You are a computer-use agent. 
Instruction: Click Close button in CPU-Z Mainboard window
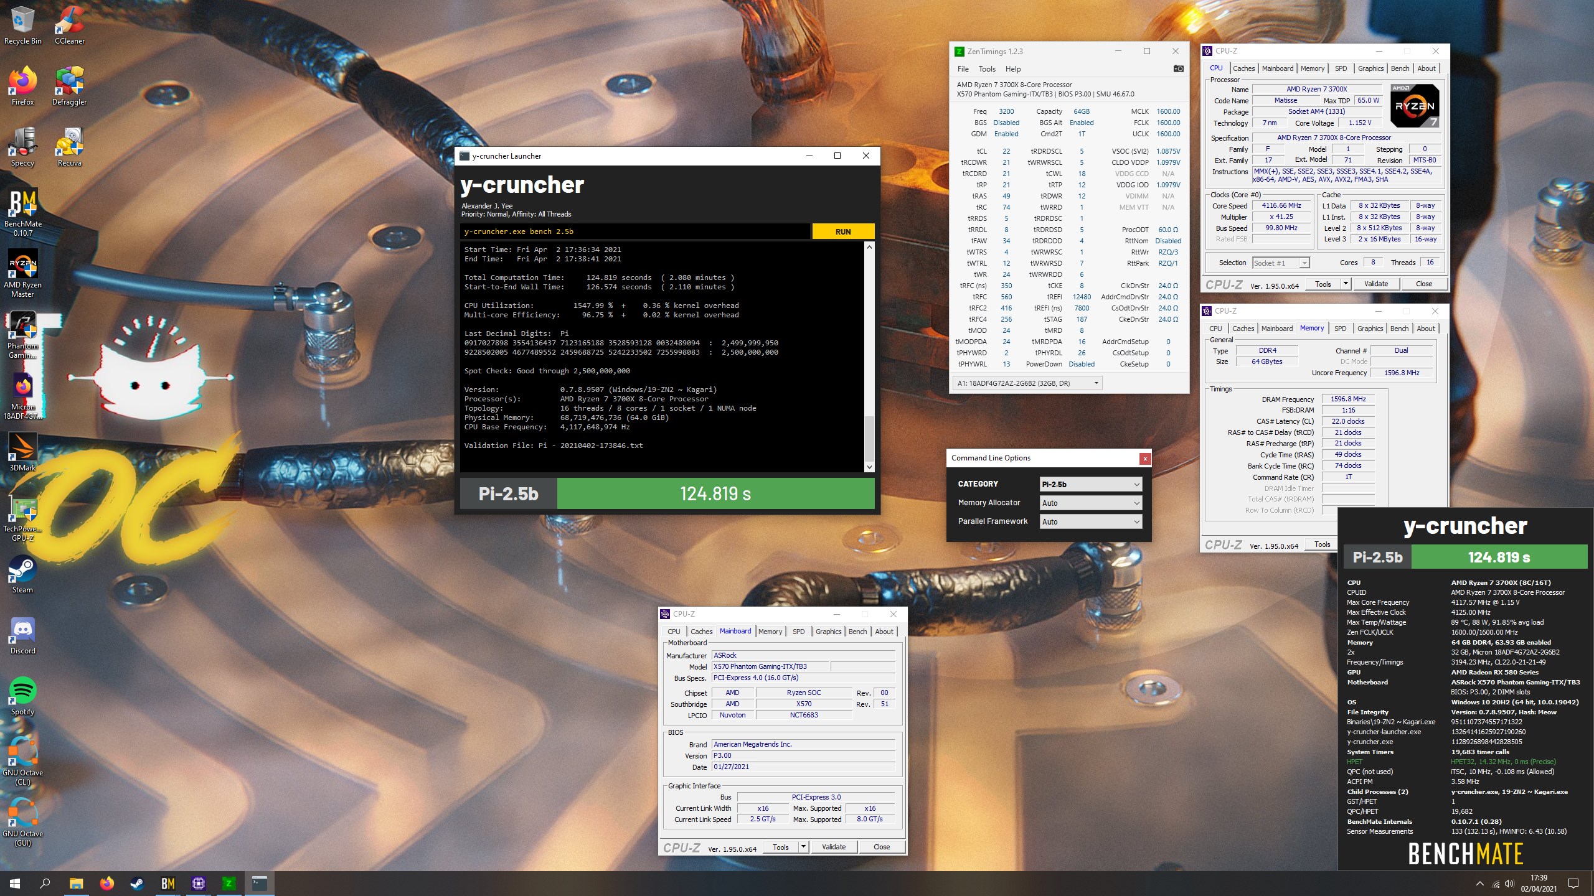(x=881, y=847)
